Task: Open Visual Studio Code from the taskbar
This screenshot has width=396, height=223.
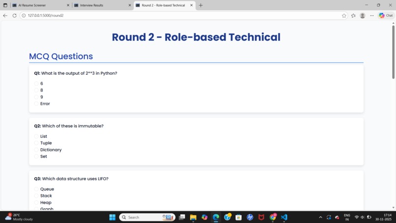Action: [284, 217]
